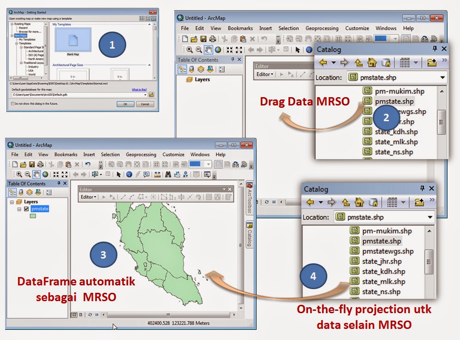Viewport: 460px width, 340px height.
Task: Open Customize menu in upper ArcMap window
Action: click(357, 28)
